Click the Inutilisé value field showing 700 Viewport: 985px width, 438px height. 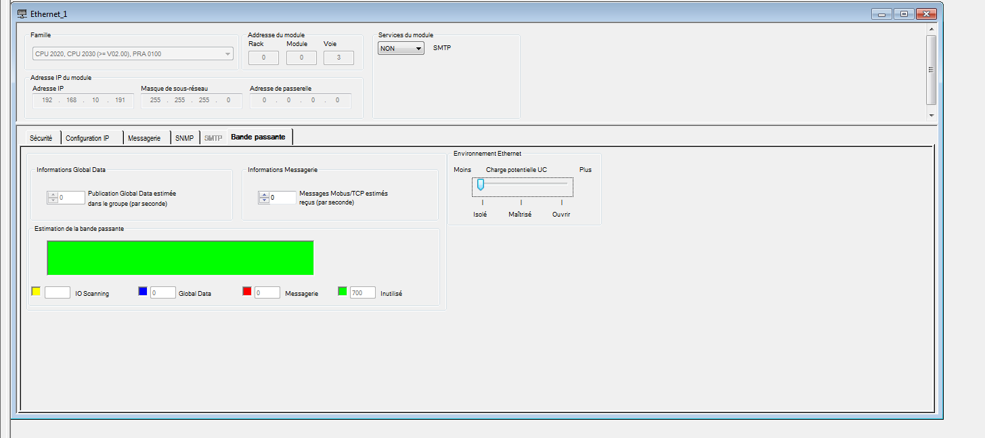click(363, 292)
